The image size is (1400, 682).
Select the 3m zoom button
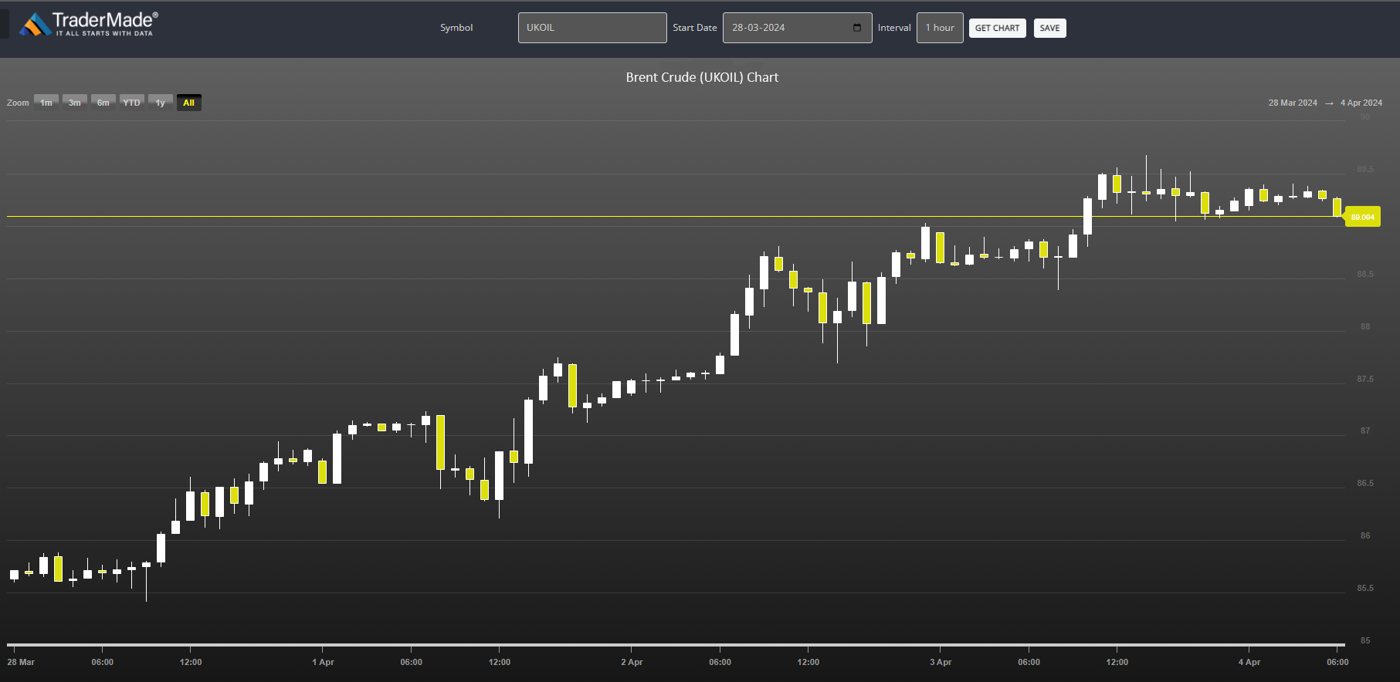[x=75, y=103]
